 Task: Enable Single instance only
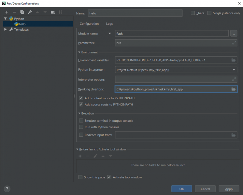point(209,13)
